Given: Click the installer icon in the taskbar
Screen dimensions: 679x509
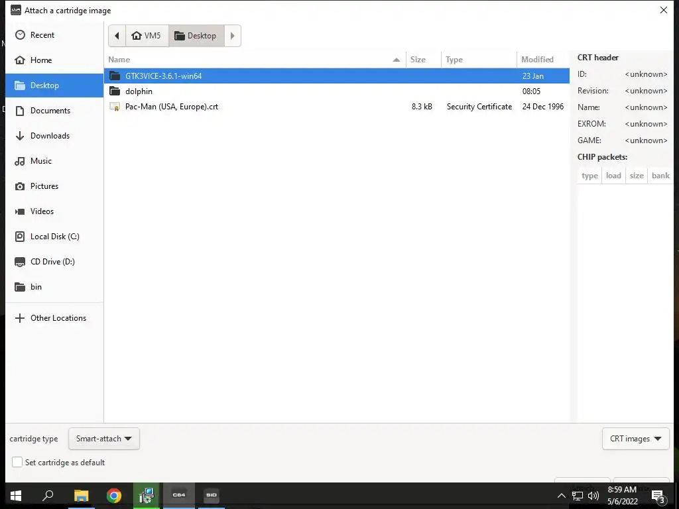Looking at the screenshot, I should 147,496.
